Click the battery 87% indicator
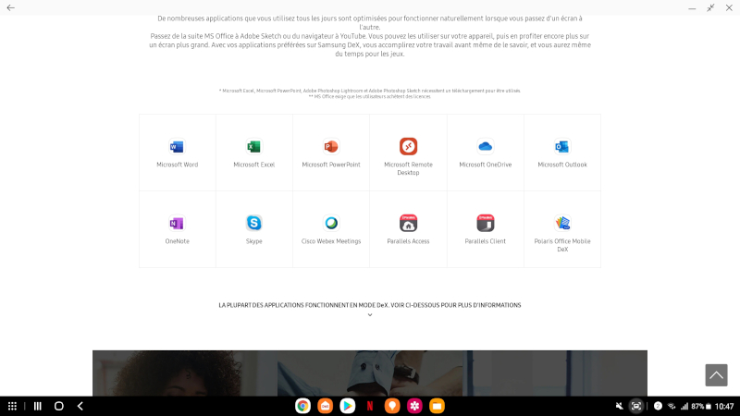The image size is (740, 416). [x=701, y=406]
